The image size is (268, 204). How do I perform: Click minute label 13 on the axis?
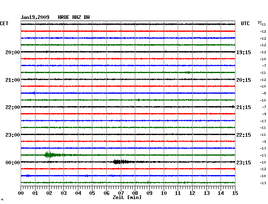pos(207,193)
